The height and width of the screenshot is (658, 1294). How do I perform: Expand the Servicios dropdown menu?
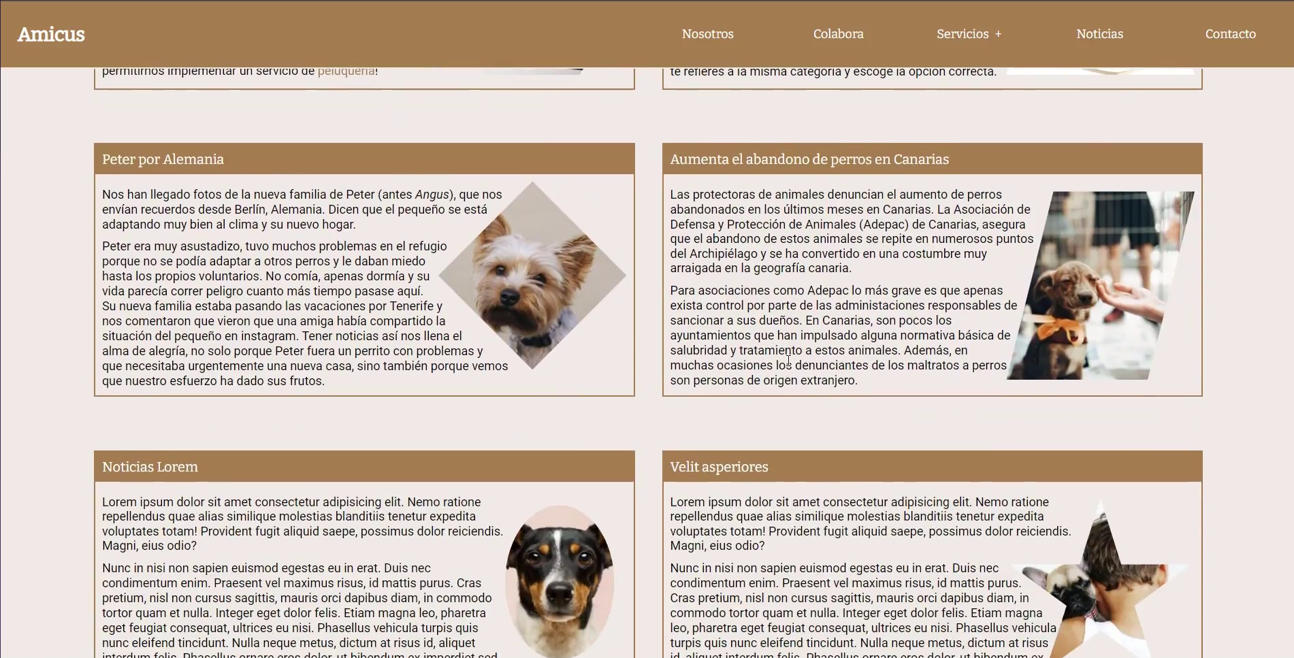[x=962, y=34]
